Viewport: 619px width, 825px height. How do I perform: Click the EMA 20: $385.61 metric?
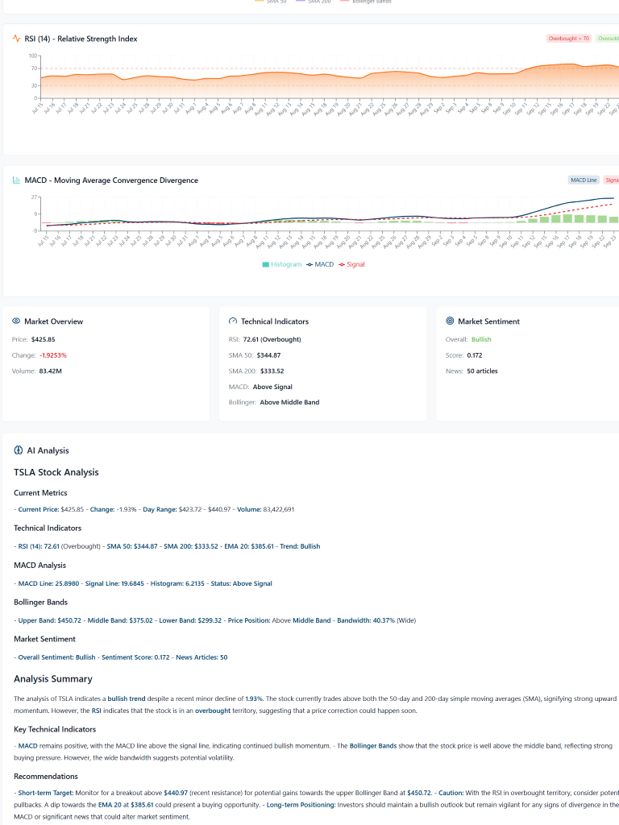click(x=249, y=546)
